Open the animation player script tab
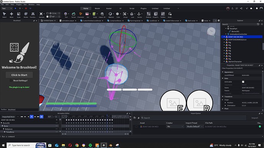The image size is (264, 148). pyautogui.click(x=68, y=21)
